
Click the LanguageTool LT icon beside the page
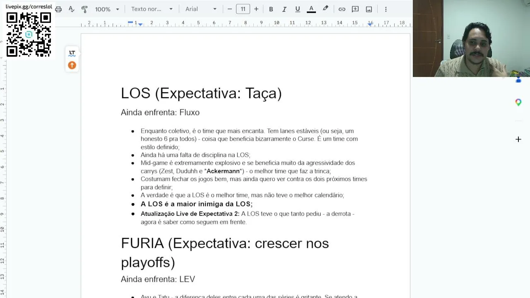[x=72, y=53]
